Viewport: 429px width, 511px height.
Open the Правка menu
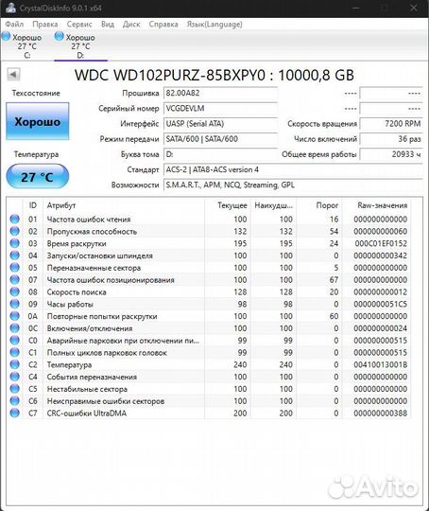pos(45,24)
